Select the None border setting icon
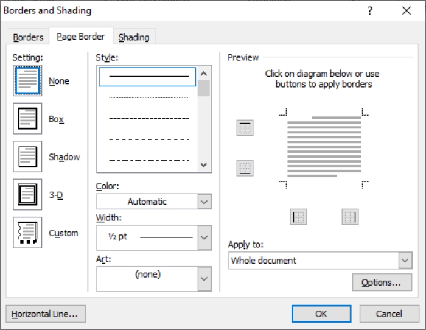 tap(27, 81)
